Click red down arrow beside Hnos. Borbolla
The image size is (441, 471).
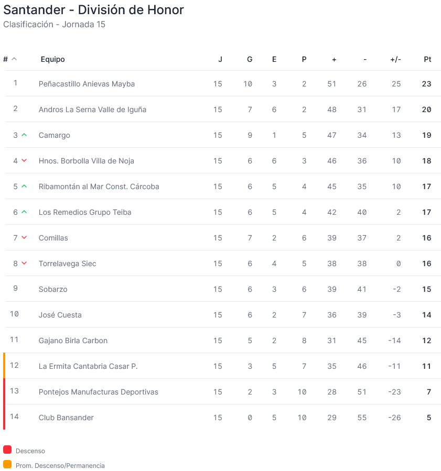click(24, 161)
